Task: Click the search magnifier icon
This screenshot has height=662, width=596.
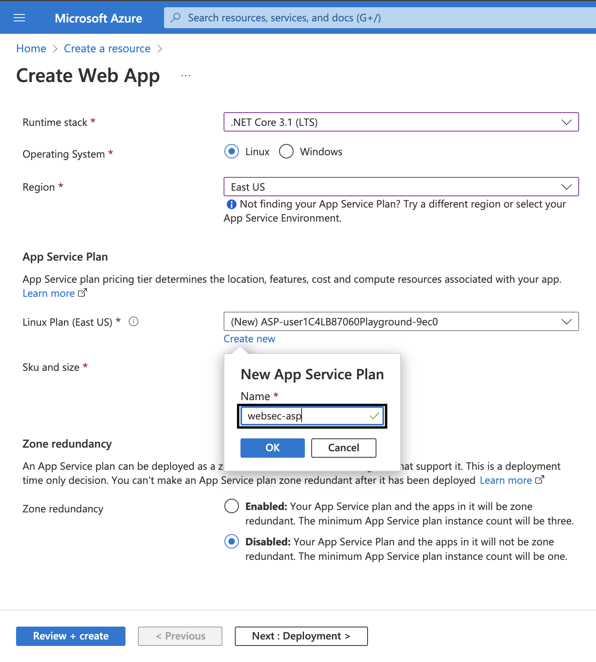Action: pyautogui.click(x=176, y=18)
